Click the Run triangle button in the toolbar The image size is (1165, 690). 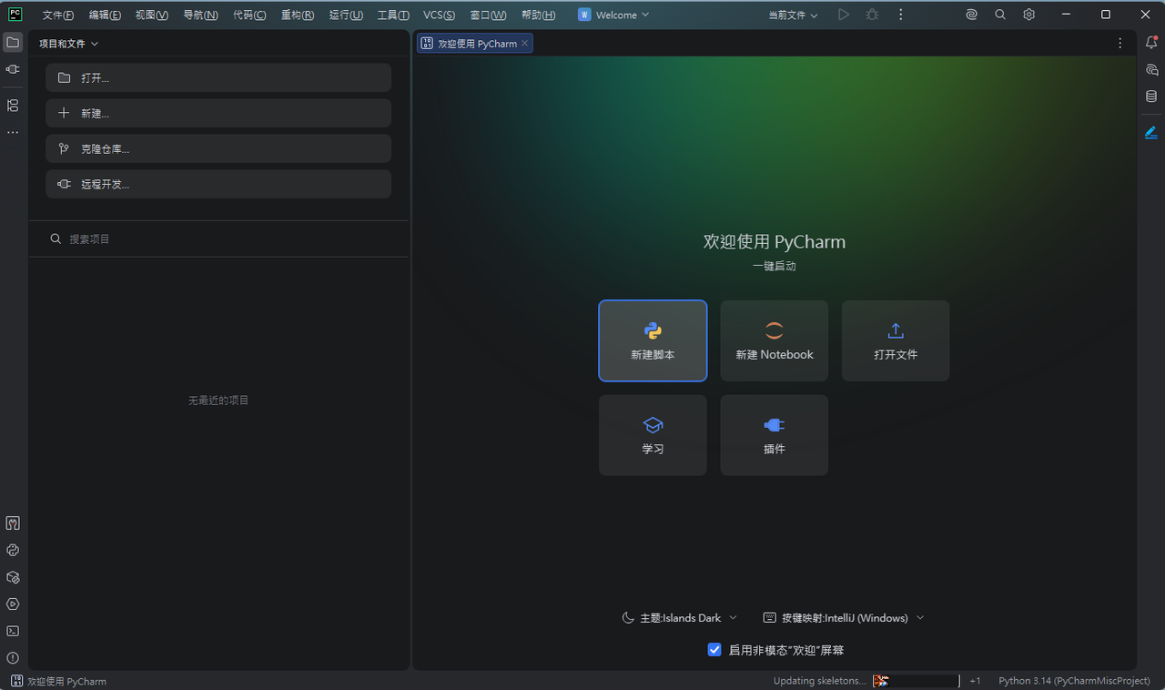point(844,15)
